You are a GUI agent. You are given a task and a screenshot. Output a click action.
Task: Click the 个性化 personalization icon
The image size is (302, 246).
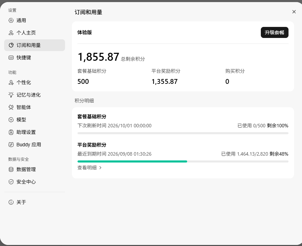tap(11, 82)
